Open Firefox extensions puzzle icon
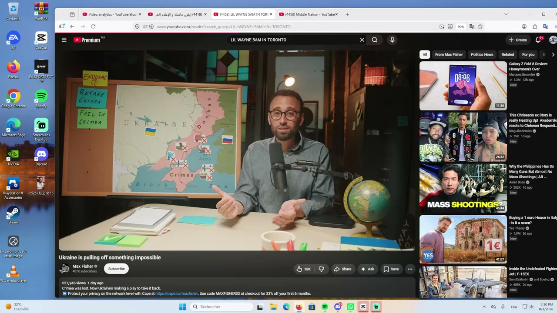This screenshot has width=557, height=313. pyautogui.click(x=534, y=27)
